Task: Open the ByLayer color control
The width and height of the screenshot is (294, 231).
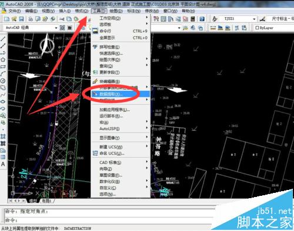Action: tap(274, 28)
